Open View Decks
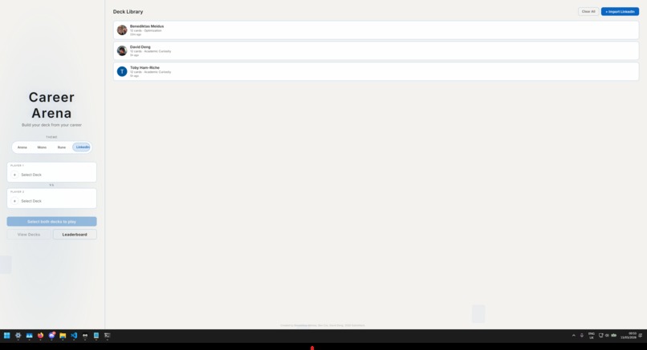 pos(29,235)
